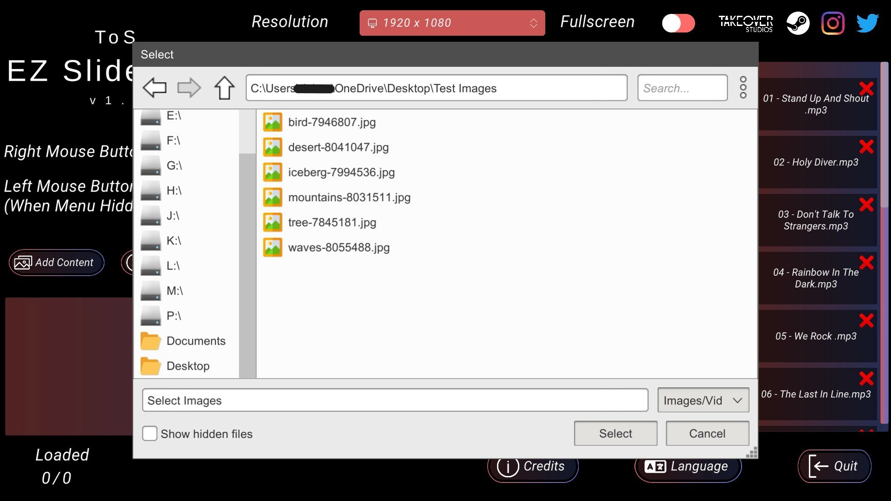Open the Twitter icon
The height and width of the screenshot is (501, 891).
[868, 23]
